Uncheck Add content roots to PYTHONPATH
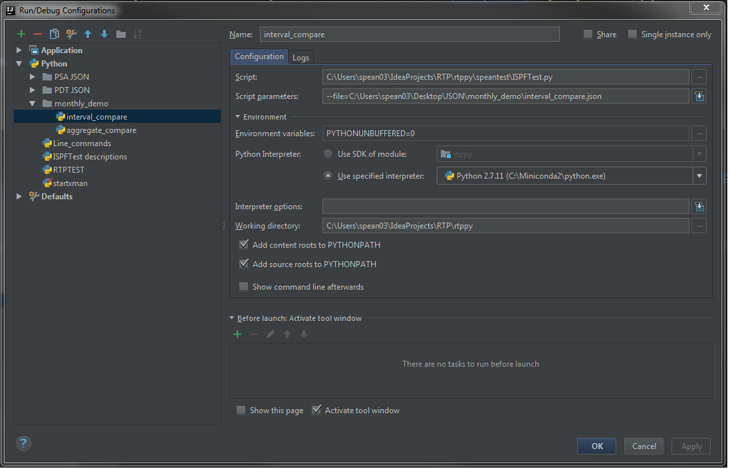The image size is (730, 469). (x=244, y=244)
